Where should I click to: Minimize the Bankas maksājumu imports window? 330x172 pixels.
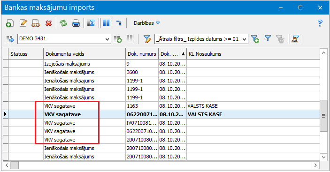pos(281,7)
